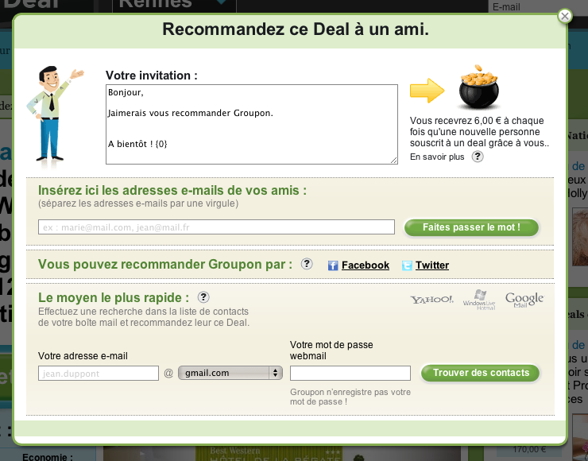
Task: Select the Yahoo! logo
Action: click(432, 300)
